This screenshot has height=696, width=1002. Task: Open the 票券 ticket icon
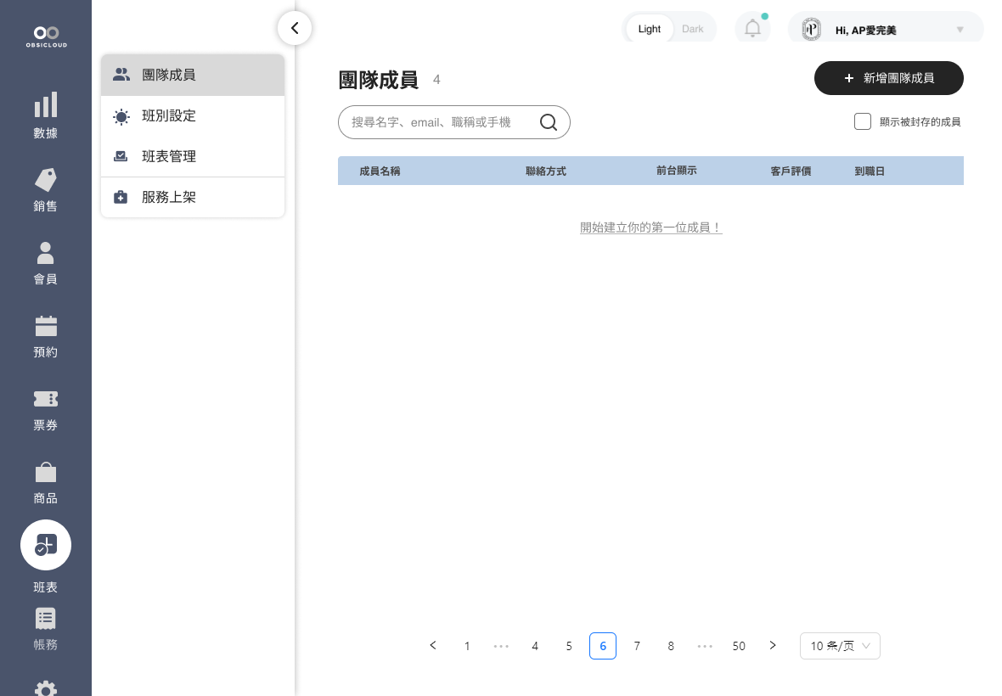coord(46,399)
